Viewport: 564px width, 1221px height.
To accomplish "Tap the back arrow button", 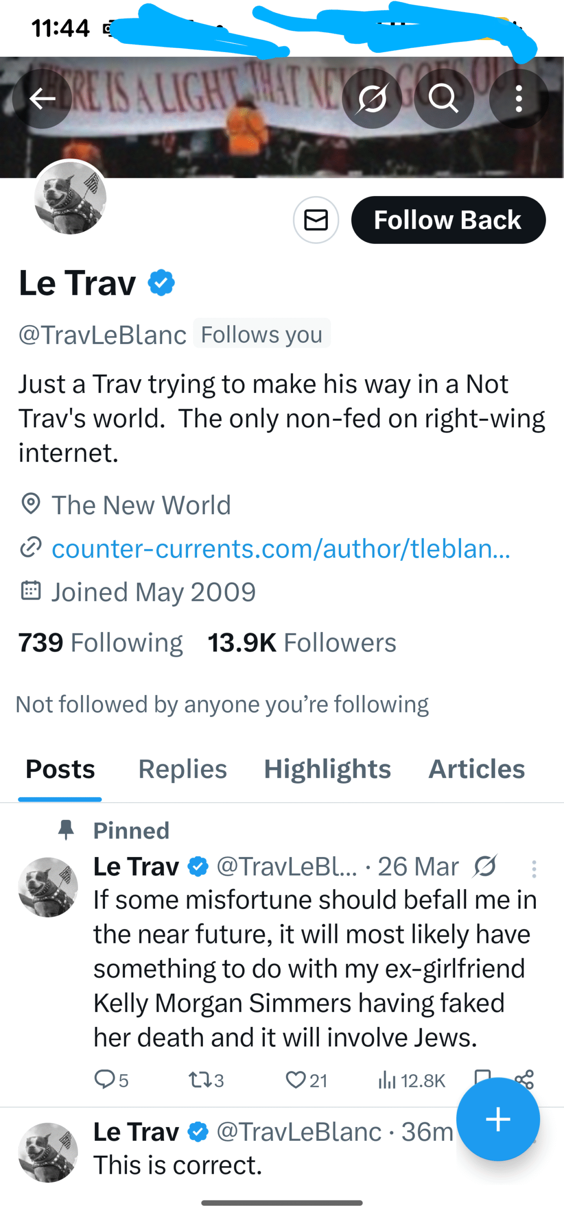I will click(42, 99).
